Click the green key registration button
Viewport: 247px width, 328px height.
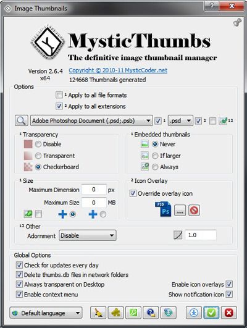133,313
